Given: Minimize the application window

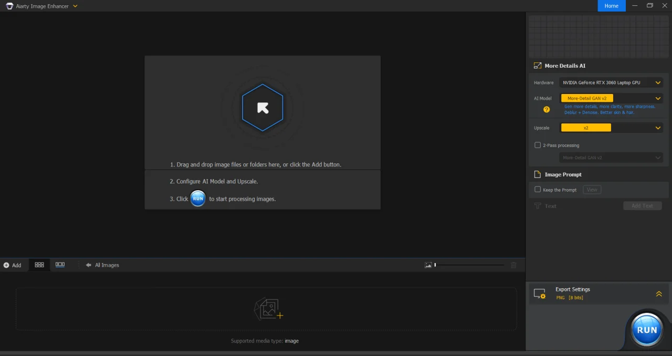Looking at the screenshot, I should [635, 6].
